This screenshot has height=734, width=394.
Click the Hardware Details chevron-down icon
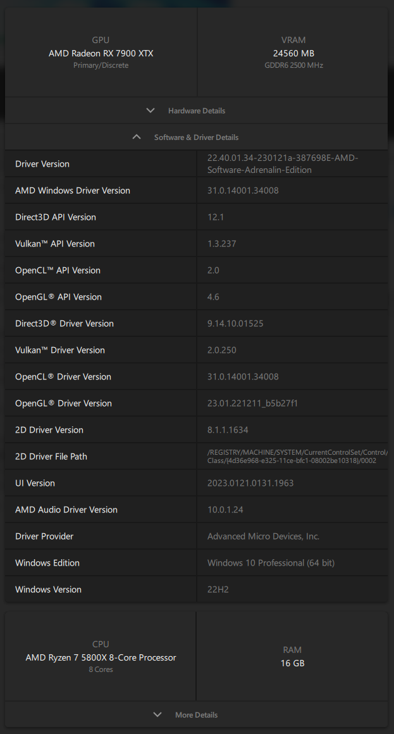[151, 110]
